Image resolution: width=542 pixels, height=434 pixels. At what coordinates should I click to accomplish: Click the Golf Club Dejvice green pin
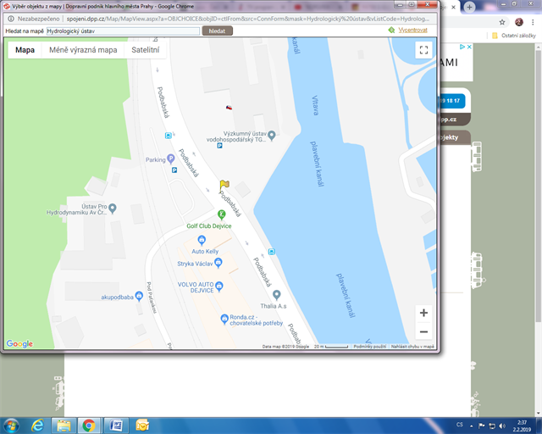[222, 215]
